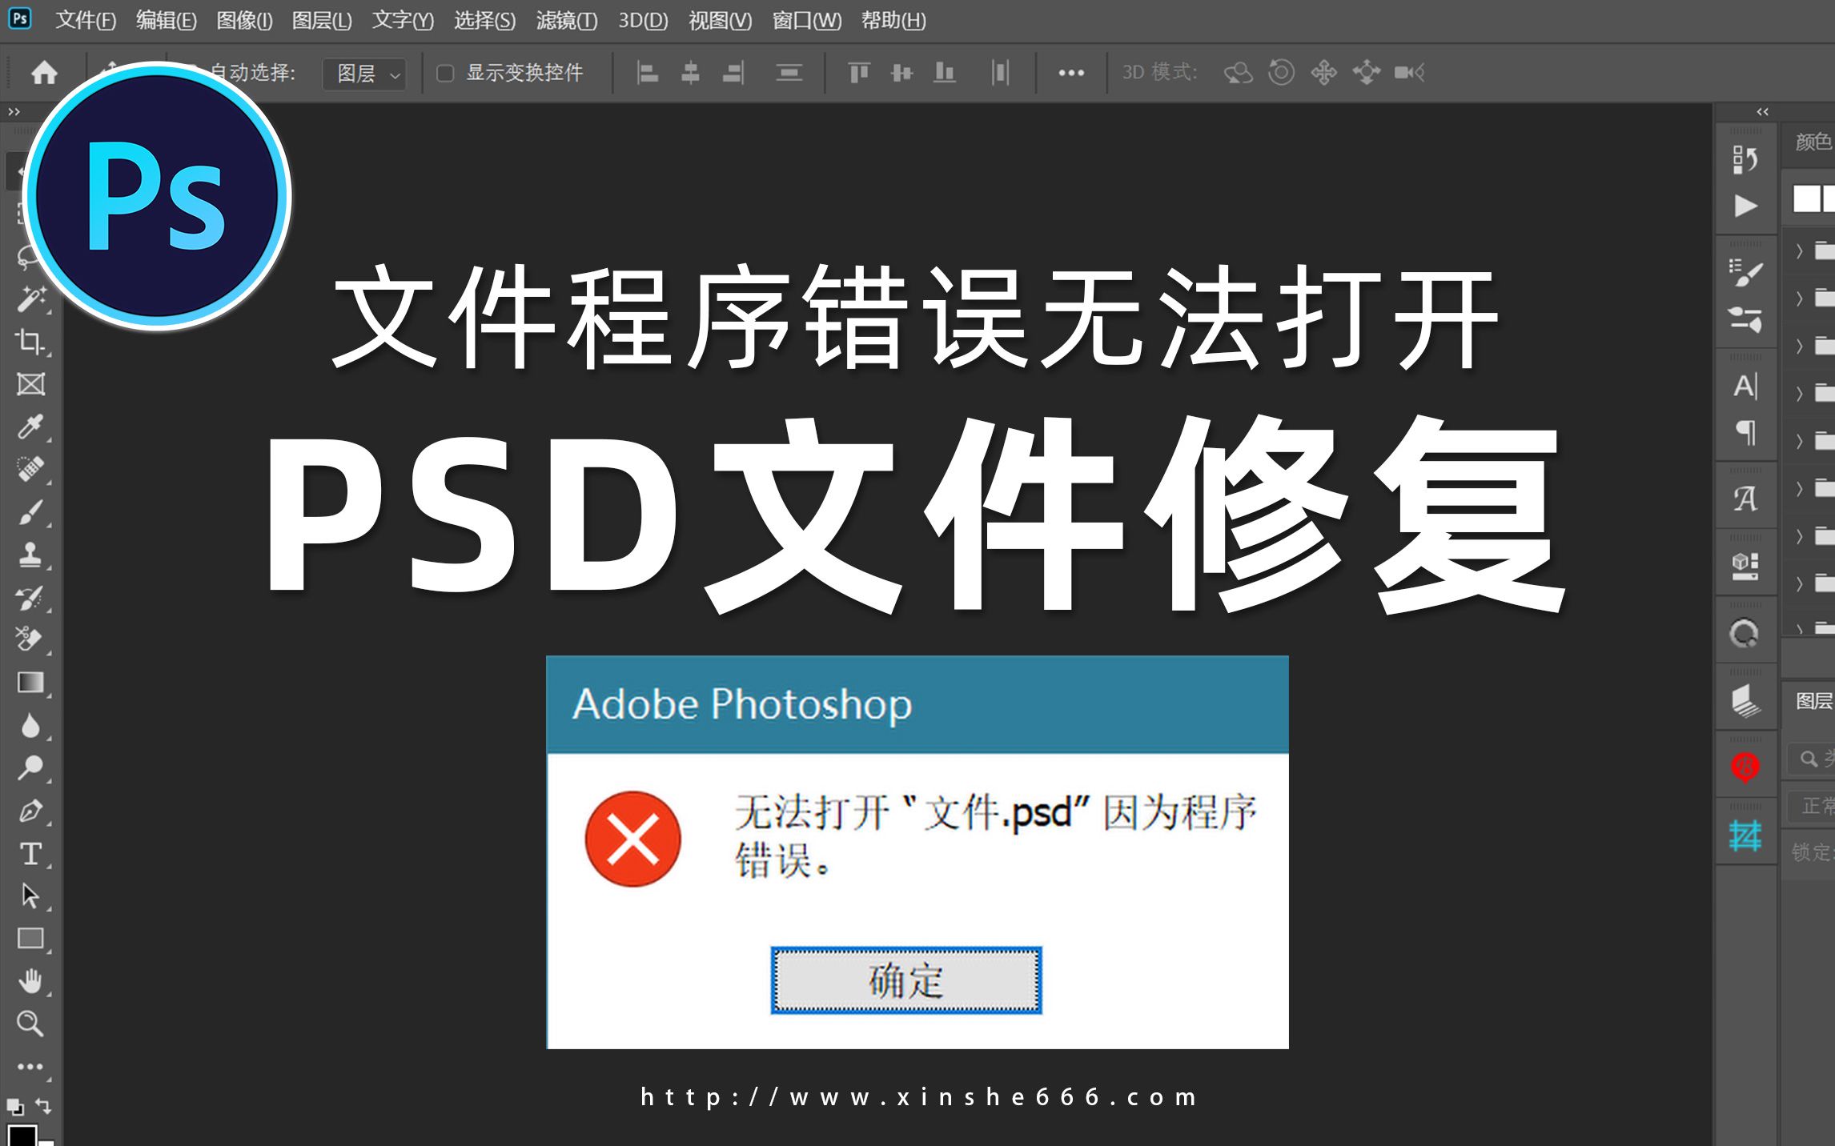Open the three-dots more options button
The width and height of the screenshot is (1835, 1146).
click(x=1071, y=73)
